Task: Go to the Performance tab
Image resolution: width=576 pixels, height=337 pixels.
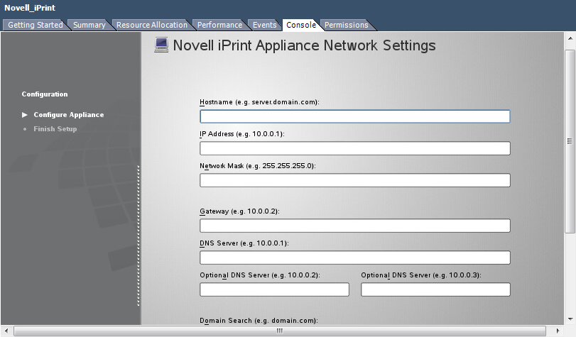Action: point(219,25)
